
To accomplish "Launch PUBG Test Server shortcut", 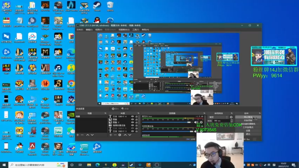I will pyautogui.click(x=58, y=7).
